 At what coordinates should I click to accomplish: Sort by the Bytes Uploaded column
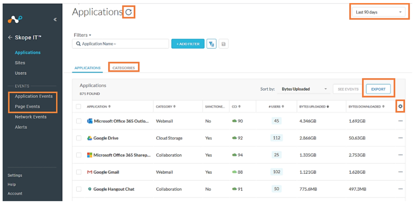pos(314,106)
